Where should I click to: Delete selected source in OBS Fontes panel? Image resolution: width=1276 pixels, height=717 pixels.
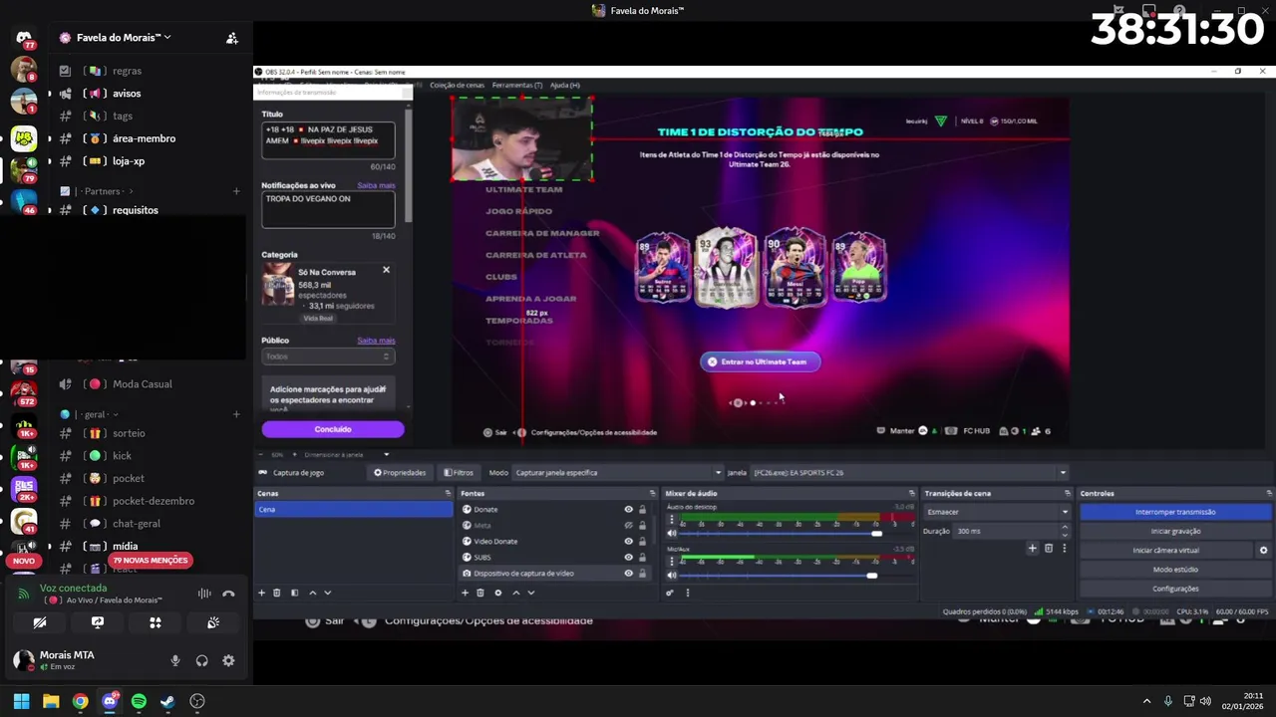click(480, 593)
